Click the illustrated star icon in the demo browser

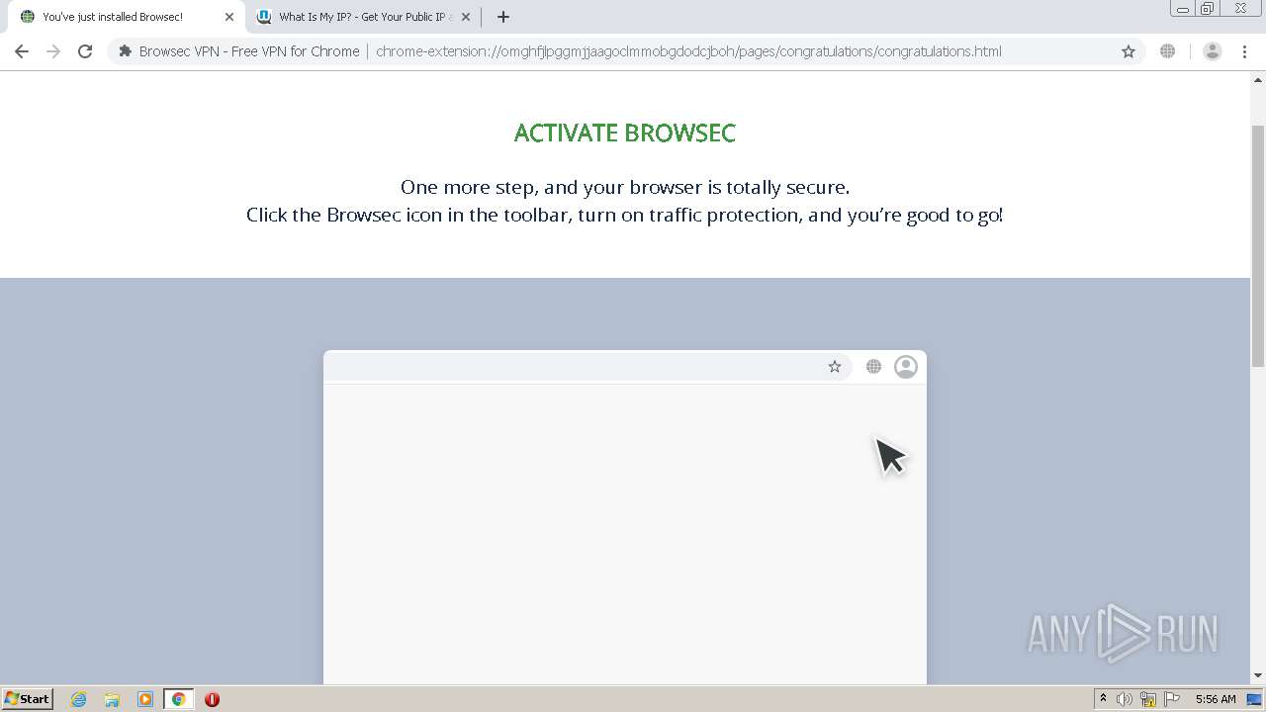pos(835,367)
